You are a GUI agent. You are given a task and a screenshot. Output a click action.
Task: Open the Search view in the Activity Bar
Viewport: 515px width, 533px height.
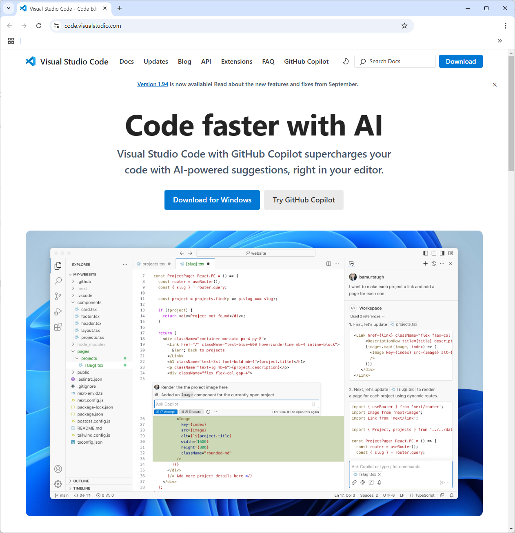(58, 281)
